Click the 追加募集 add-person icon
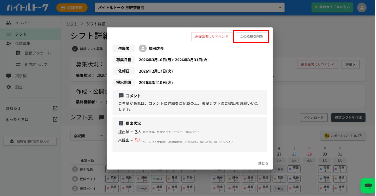This screenshot has width=376, height=196. tap(8, 44)
